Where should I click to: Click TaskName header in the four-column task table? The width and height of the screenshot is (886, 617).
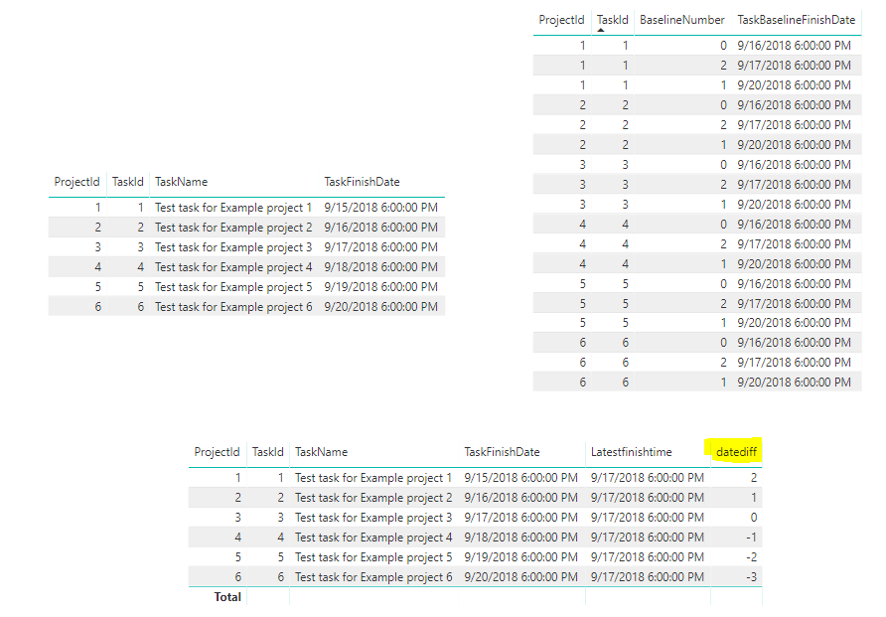(x=182, y=182)
